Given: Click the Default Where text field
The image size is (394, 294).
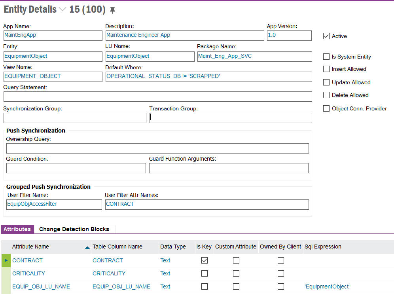Looking at the screenshot, I should [208, 76].
